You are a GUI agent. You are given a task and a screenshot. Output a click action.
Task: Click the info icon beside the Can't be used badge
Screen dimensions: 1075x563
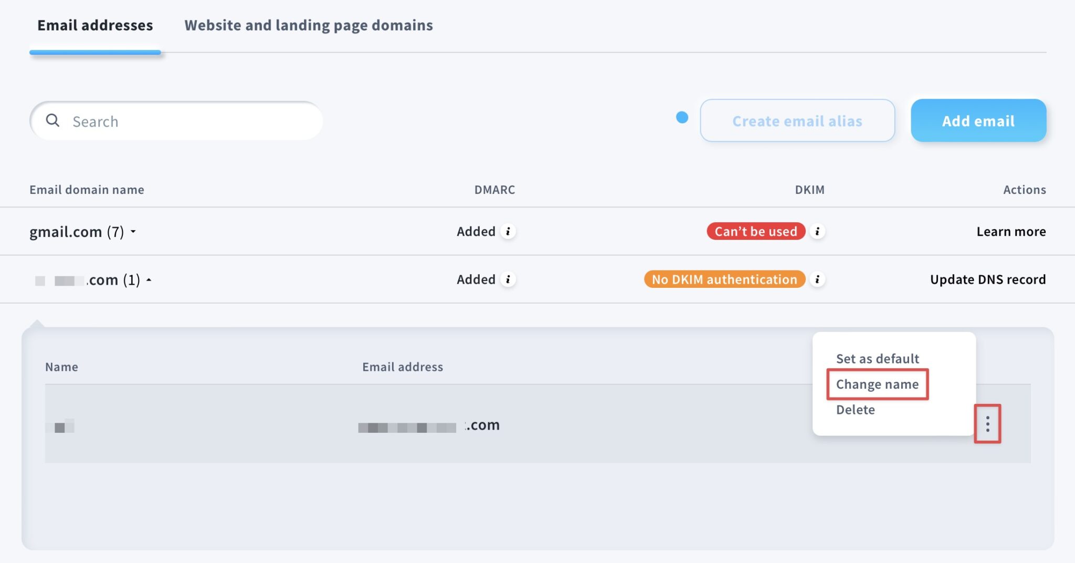[818, 231]
